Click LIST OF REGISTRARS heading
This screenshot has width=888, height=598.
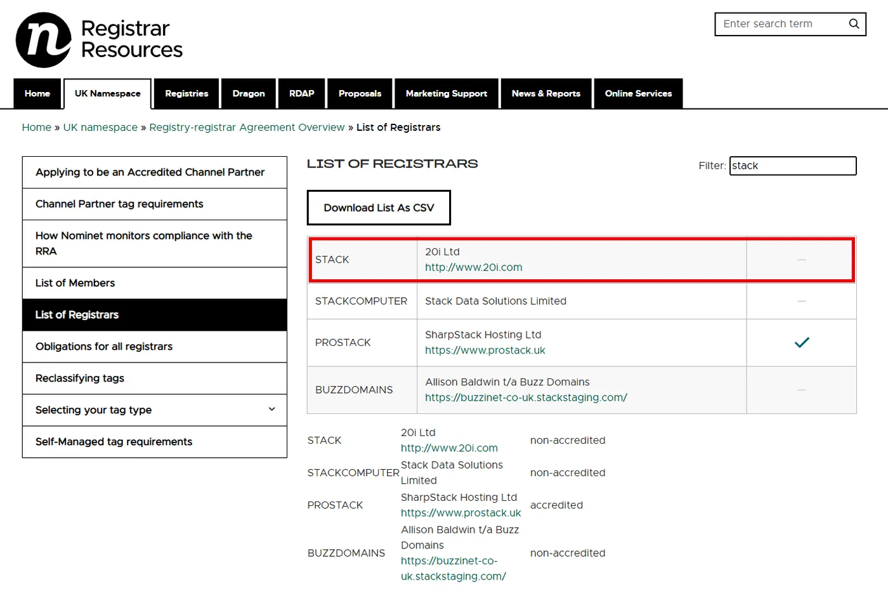click(393, 164)
